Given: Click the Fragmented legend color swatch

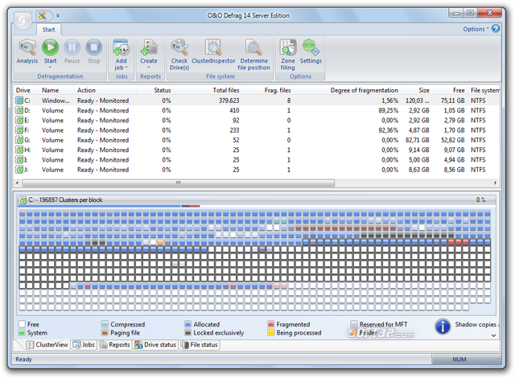Looking at the screenshot, I should (271, 324).
